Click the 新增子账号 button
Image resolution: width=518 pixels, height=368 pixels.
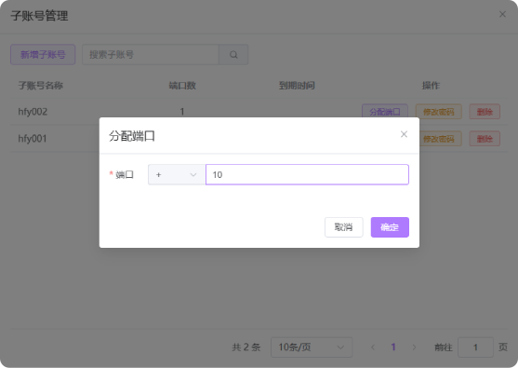pyautogui.click(x=43, y=55)
